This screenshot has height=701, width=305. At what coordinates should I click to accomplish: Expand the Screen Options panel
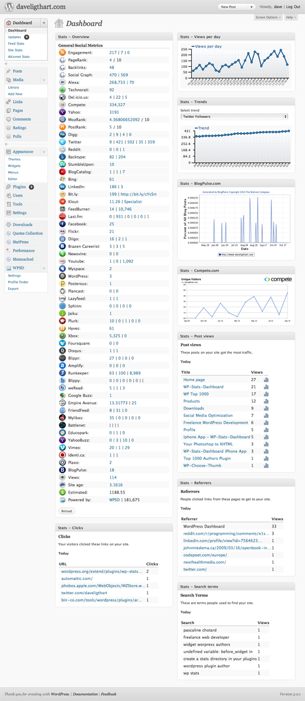268,17
